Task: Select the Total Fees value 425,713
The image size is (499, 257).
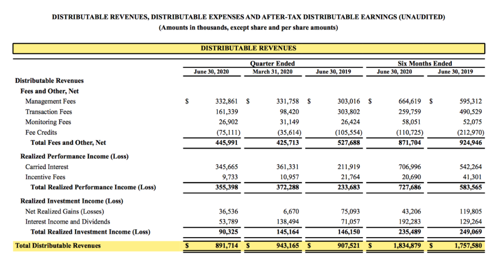Action: click(x=288, y=143)
